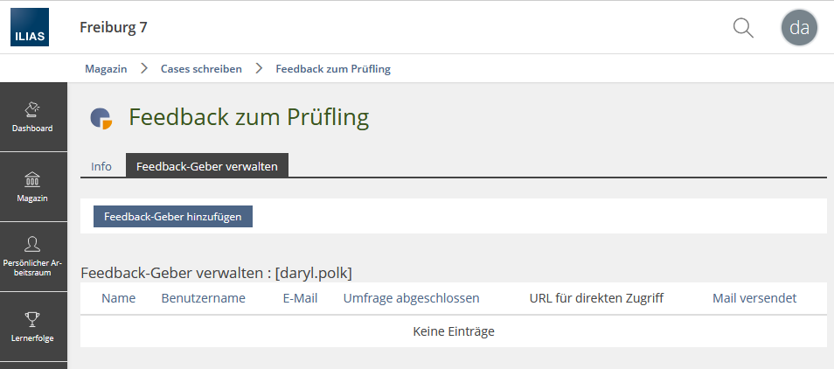Open Magazin in the sidebar

click(x=32, y=187)
